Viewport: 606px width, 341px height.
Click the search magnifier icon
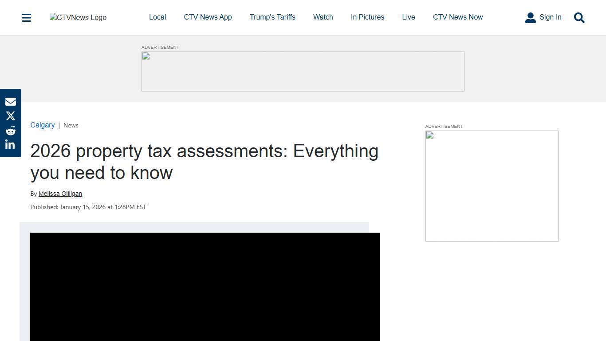click(579, 18)
